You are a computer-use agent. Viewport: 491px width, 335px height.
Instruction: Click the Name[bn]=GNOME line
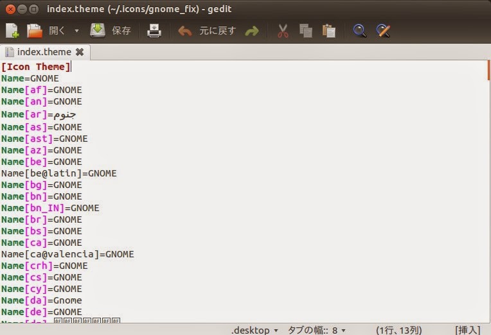point(42,196)
